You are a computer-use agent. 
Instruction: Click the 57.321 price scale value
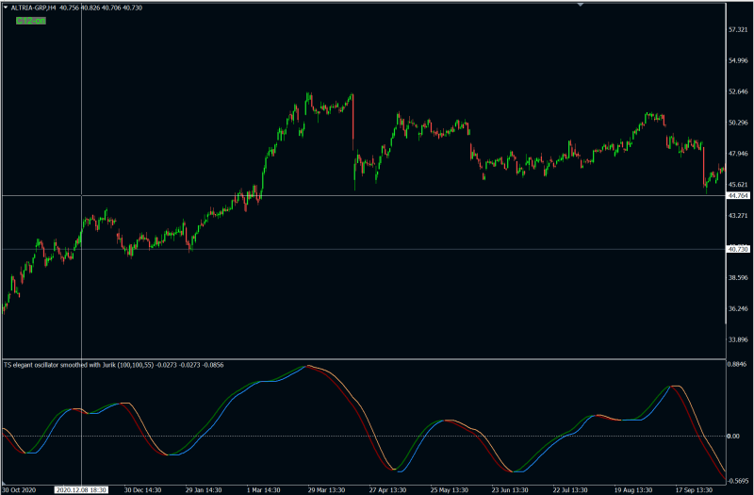point(738,30)
